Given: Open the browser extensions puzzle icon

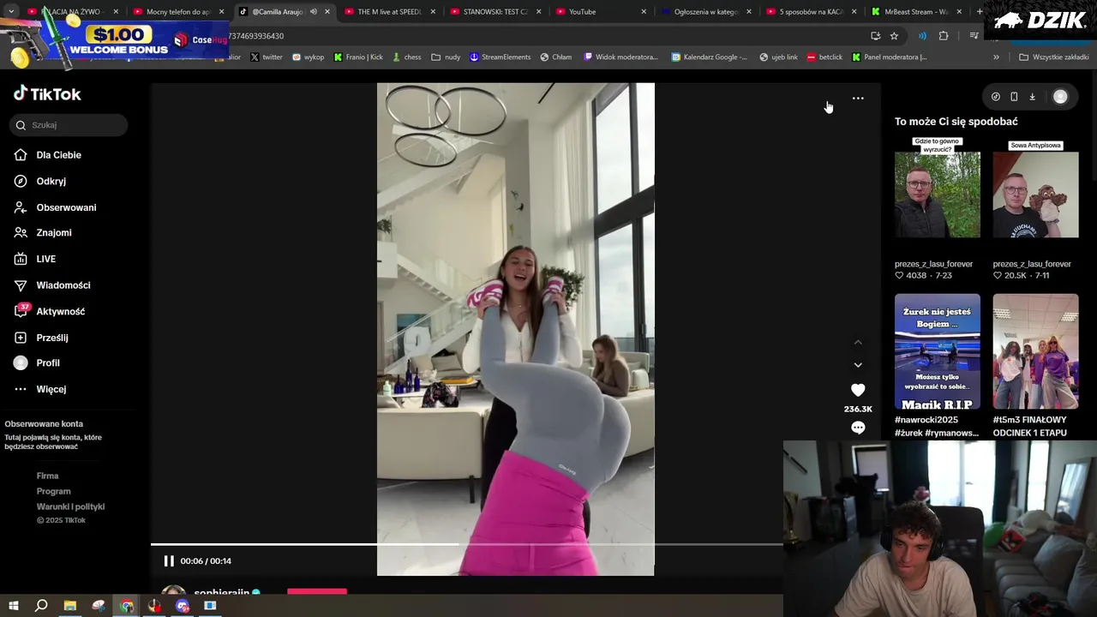Looking at the screenshot, I should 944,36.
